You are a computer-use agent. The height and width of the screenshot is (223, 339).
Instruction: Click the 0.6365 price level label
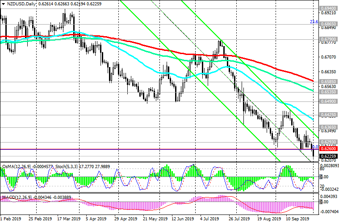(x=328, y=127)
